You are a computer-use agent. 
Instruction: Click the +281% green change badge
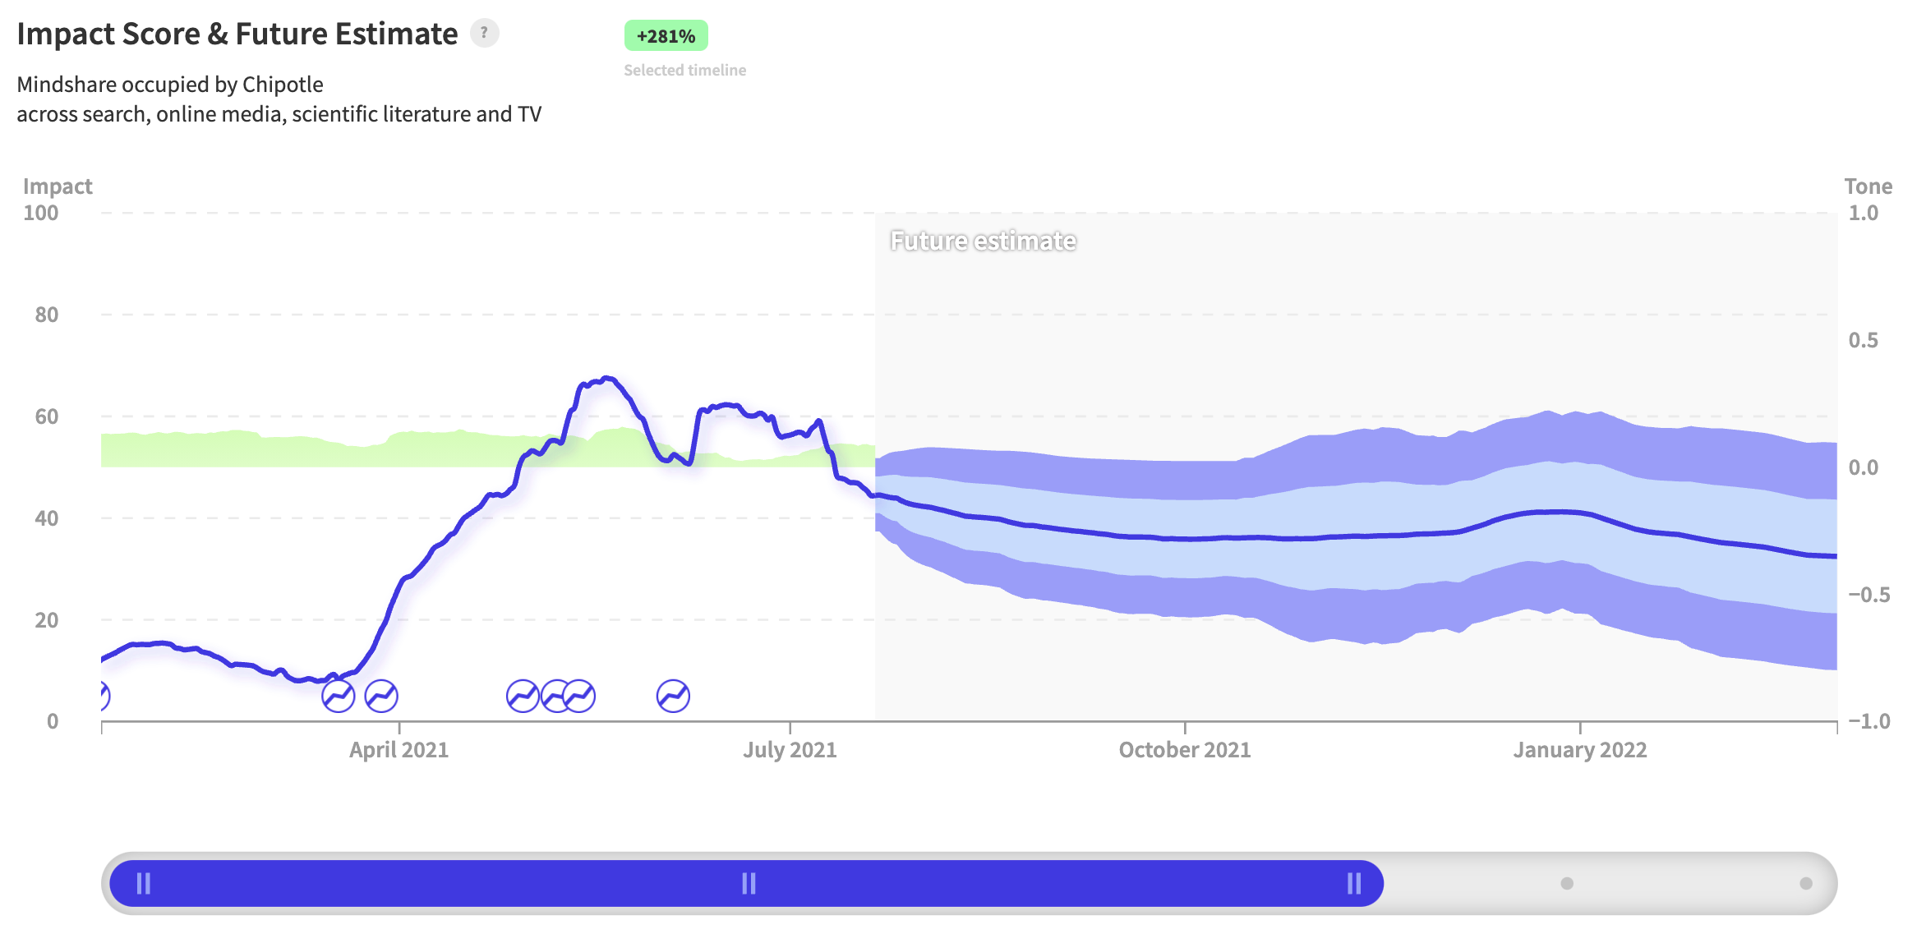point(666,36)
